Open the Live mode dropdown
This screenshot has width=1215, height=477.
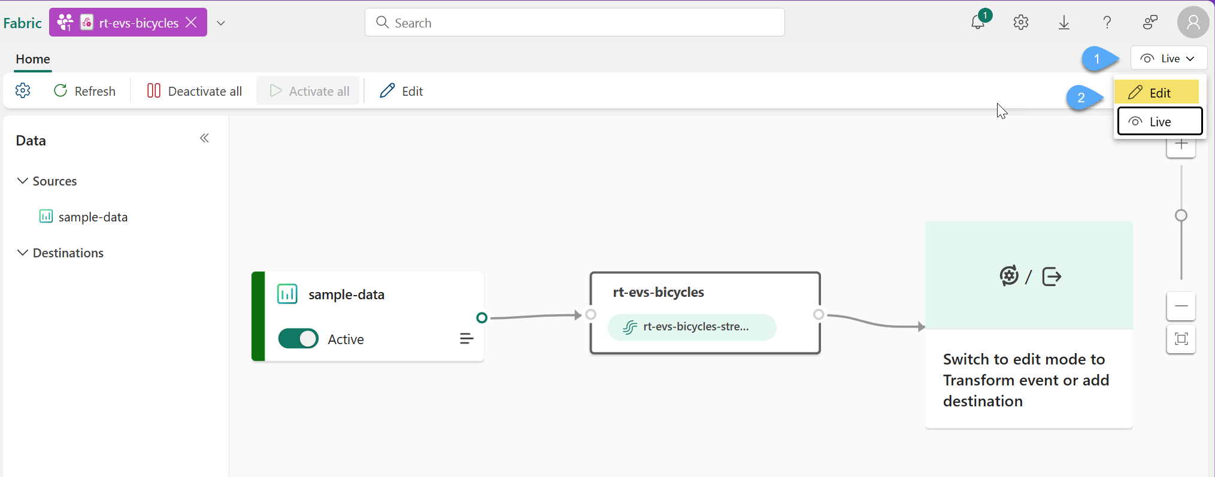(x=1168, y=59)
